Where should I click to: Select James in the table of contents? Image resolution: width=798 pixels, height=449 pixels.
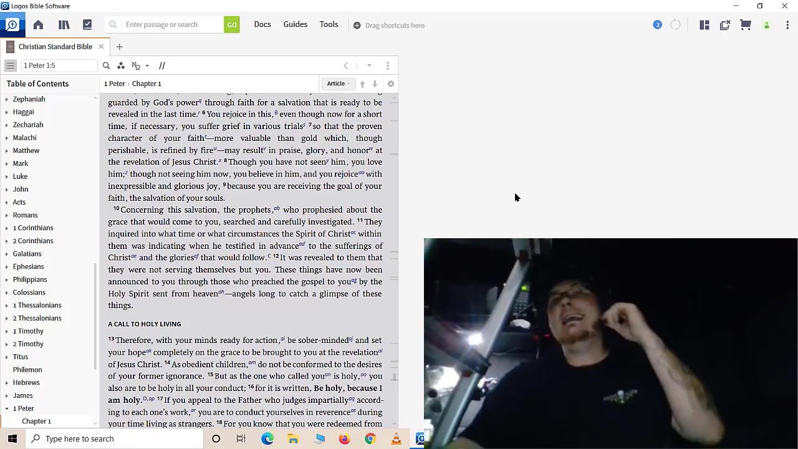pyautogui.click(x=22, y=395)
